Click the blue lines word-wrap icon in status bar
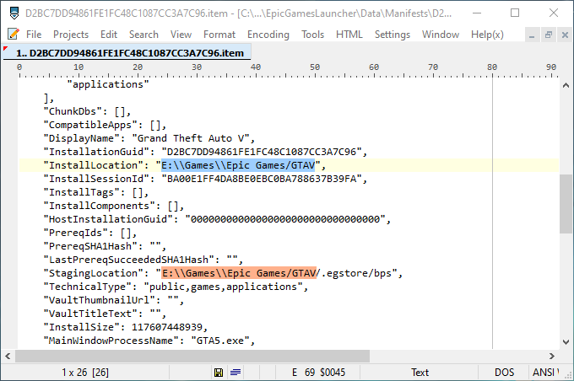This screenshot has height=381, width=574. tap(236, 373)
